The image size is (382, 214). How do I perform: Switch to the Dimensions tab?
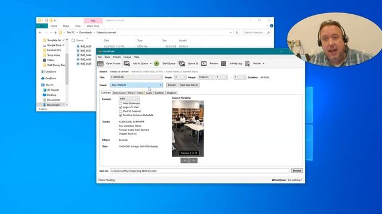click(x=119, y=93)
